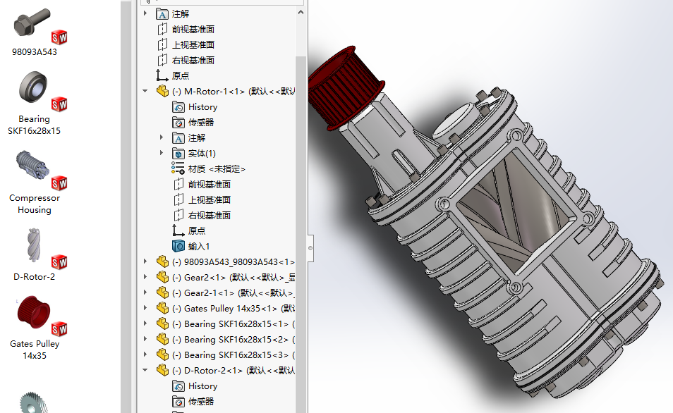Expand the 98093A543_98093A543<1> component
Image resolution: width=673 pixels, height=413 pixels.
coord(145,261)
